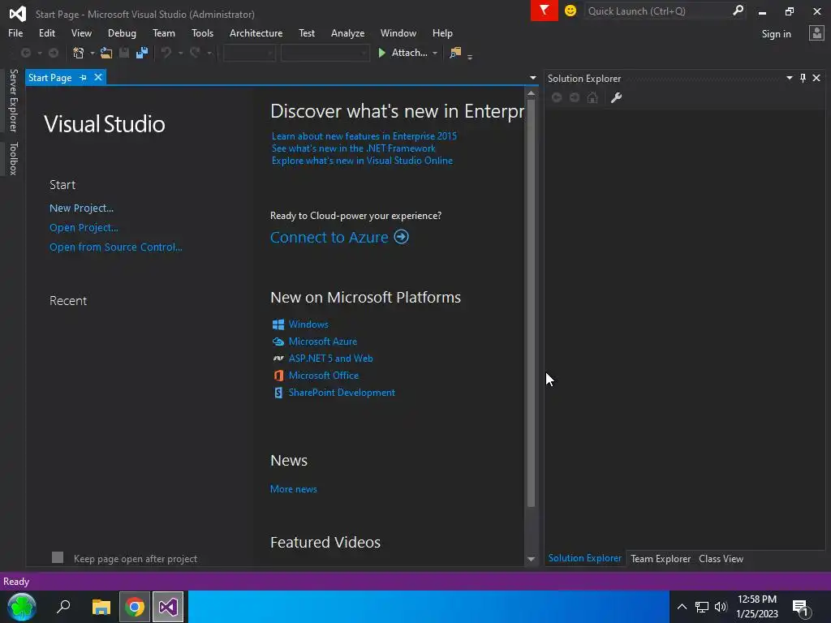The width and height of the screenshot is (831, 623).
Task: Open the Server Explorer side tab
Action: coord(13,100)
